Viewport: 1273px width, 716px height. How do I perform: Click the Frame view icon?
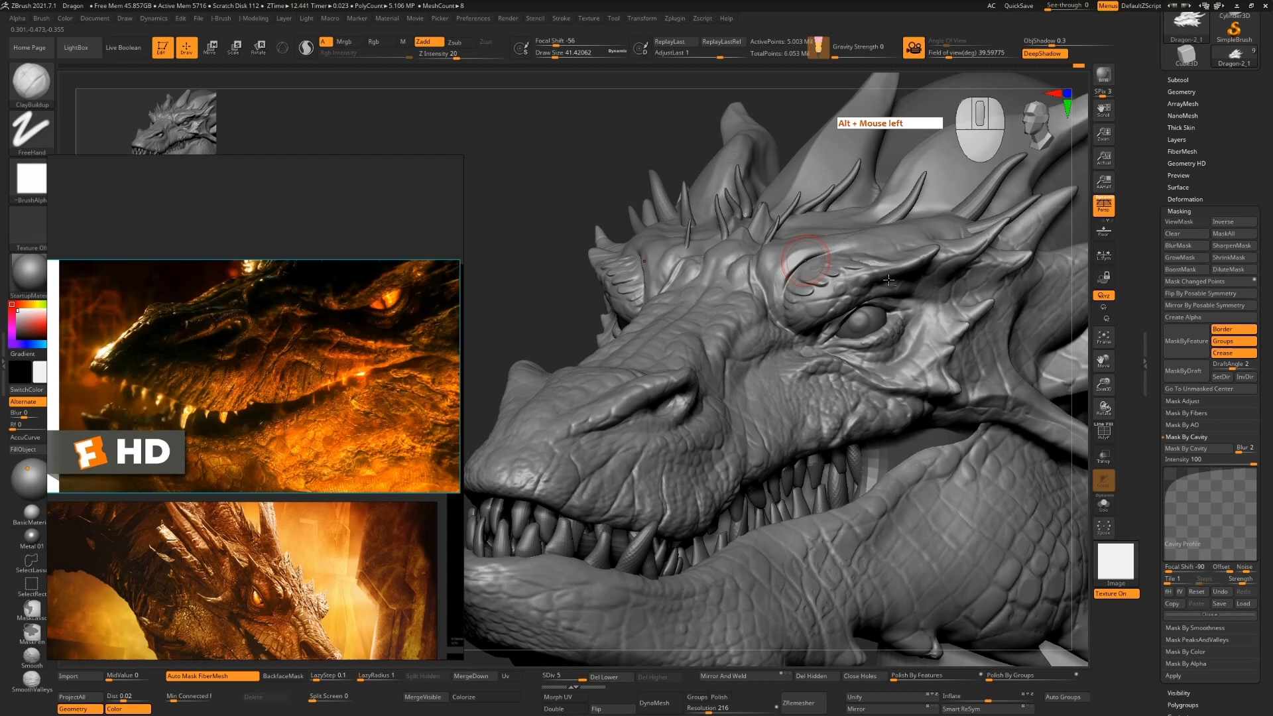click(x=1103, y=337)
